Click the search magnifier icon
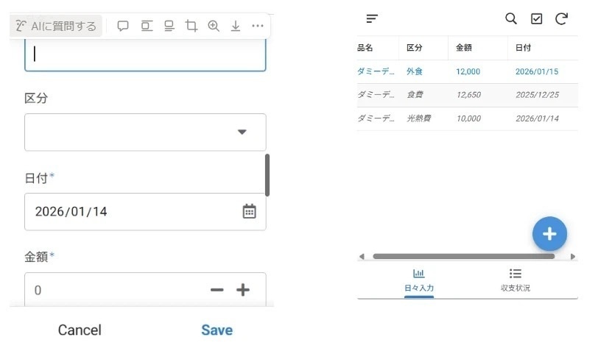The width and height of the screenshot is (612, 354). pyautogui.click(x=511, y=18)
